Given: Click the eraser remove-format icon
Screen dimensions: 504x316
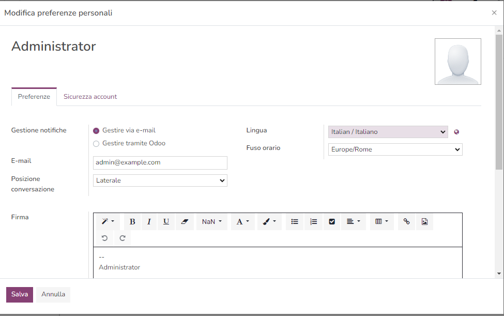Looking at the screenshot, I should pyautogui.click(x=184, y=222).
